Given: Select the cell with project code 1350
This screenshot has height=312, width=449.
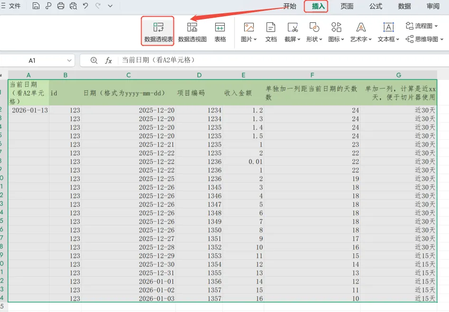Looking at the screenshot, I should (199, 230).
